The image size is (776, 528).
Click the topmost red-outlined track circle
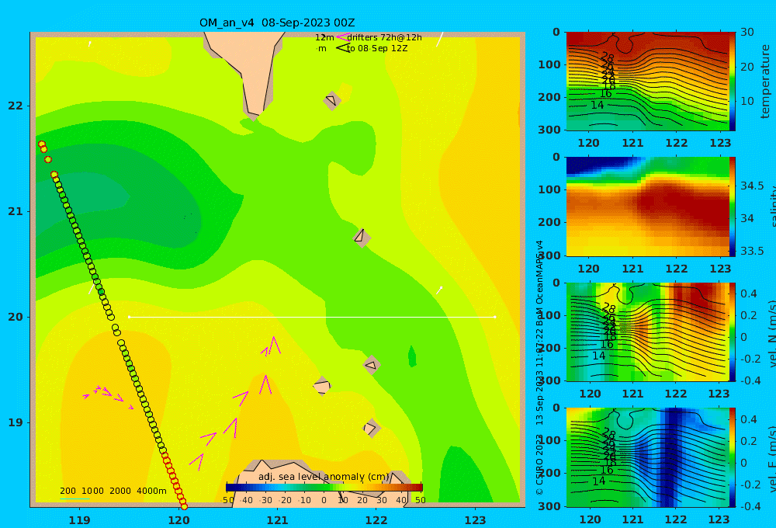coord(42,144)
